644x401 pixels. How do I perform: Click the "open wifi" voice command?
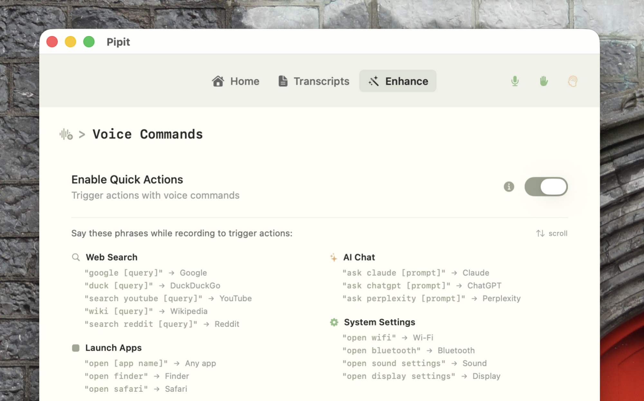[x=369, y=338]
